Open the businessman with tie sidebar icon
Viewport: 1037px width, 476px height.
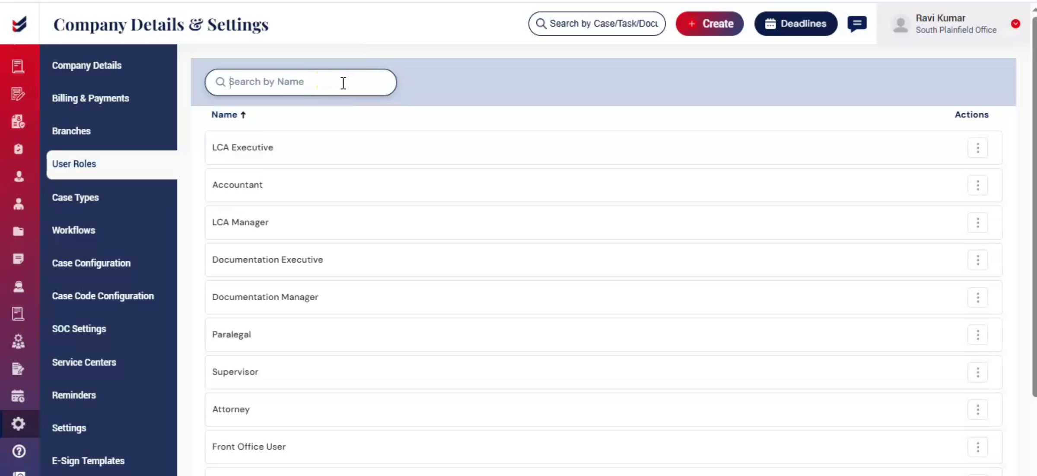coord(19,176)
